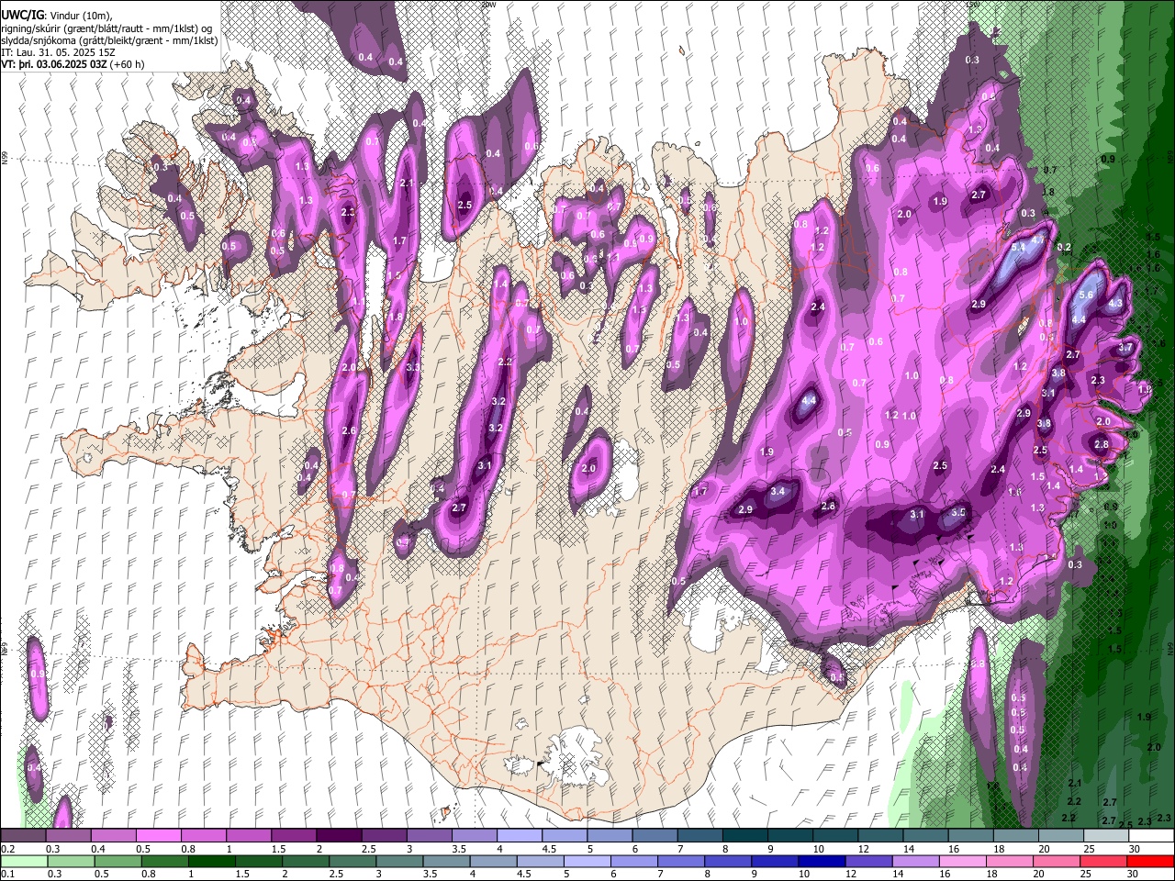The height and width of the screenshot is (881, 1175).
Task: Click the snow scale swatch between 1.5 and 2
Action: tap(294, 836)
